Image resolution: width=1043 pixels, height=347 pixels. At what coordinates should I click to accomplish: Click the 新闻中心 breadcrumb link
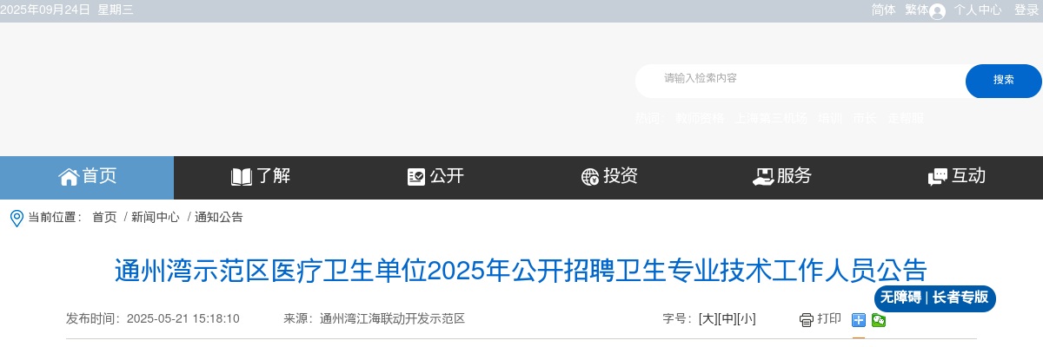point(156,217)
